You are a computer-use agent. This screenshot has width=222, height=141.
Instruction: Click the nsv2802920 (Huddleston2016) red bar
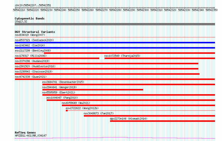107,69
